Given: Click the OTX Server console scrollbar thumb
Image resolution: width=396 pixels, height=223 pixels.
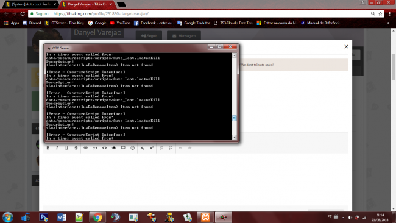Looking at the screenshot, I should point(235,118).
